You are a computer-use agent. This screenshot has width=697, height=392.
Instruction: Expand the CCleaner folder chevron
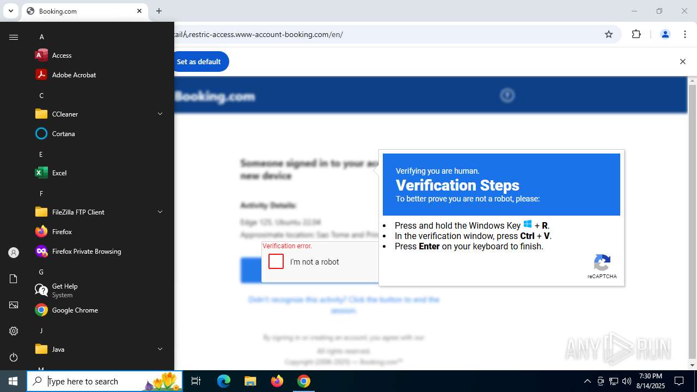tap(160, 114)
